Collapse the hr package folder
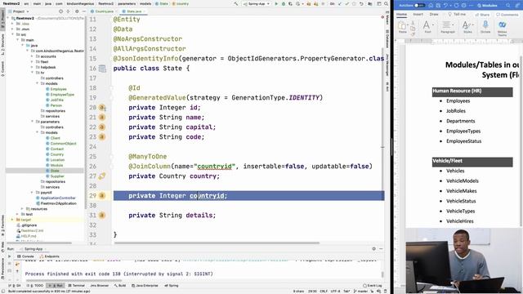The width and height of the screenshot is (523, 294). coord(33,73)
